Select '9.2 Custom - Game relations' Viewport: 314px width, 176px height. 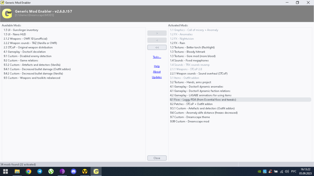click(x=21, y=60)
